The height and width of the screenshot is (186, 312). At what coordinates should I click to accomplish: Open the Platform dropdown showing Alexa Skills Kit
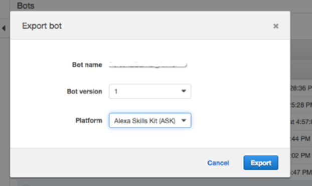point(150,121)
